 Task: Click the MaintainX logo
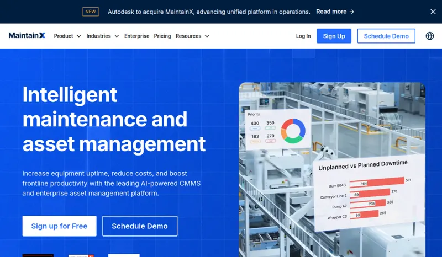click(x=27, y=35)
